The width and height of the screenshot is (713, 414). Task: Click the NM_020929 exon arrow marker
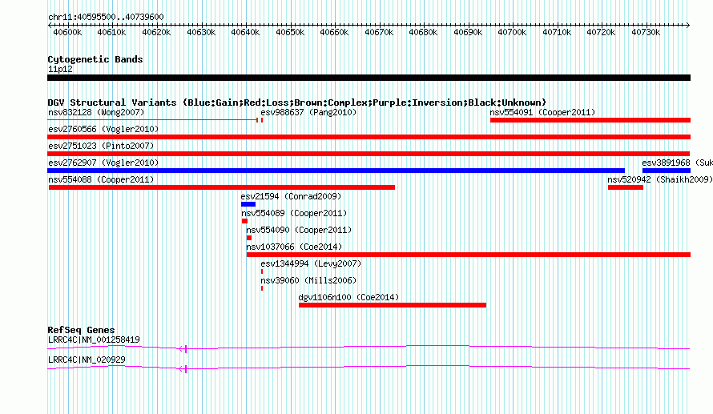[183, 368]
